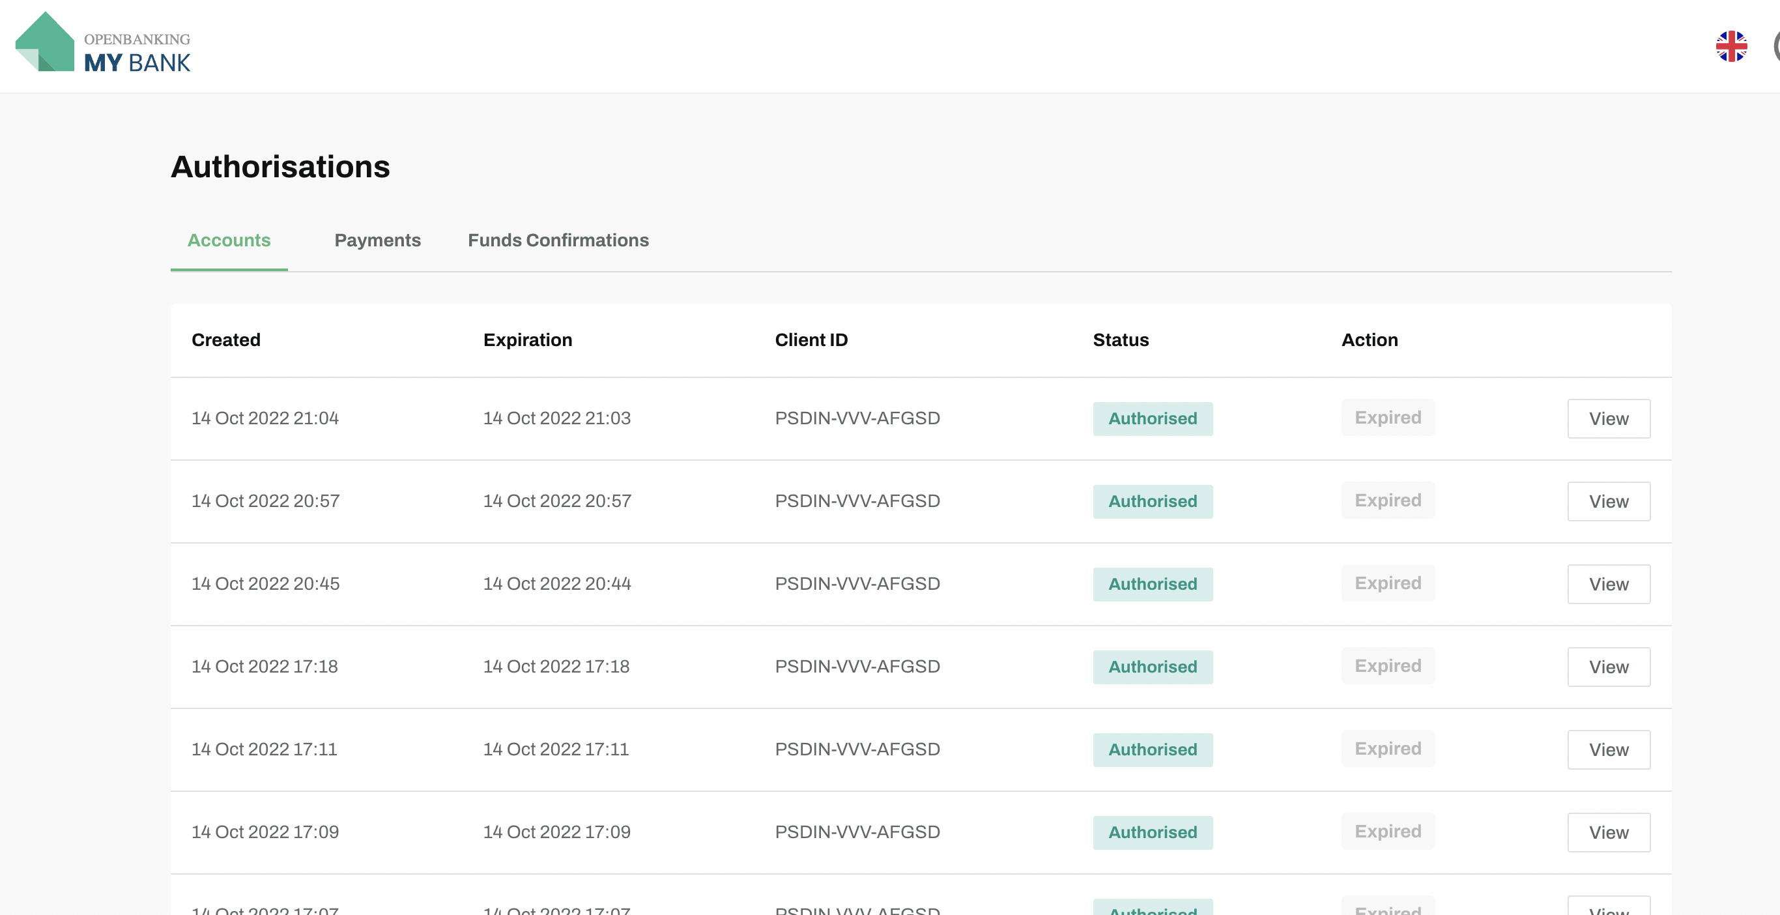Viewport: 1780px width, 915px height.
Task: Click the Authorised badge on the 20:57 row
Action: (x=1152, y=501)
